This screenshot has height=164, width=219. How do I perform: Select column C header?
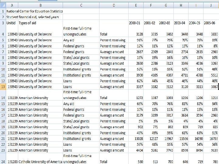click(x=81, y=5)
